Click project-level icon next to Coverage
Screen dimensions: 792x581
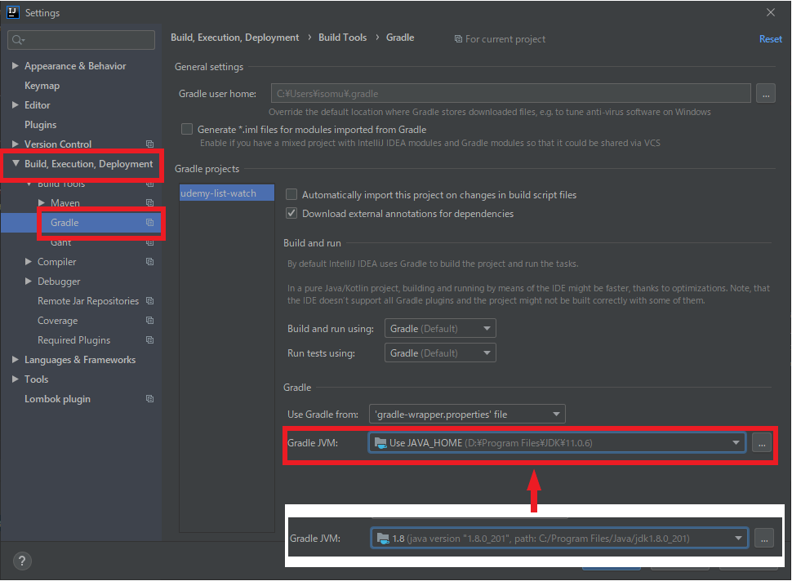point(150,321)
